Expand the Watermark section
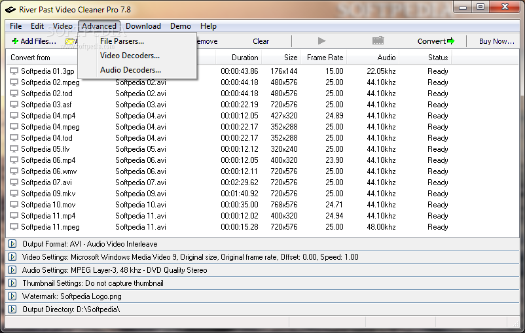Viewport: 525px width, 333px height. tap(12, 296)
